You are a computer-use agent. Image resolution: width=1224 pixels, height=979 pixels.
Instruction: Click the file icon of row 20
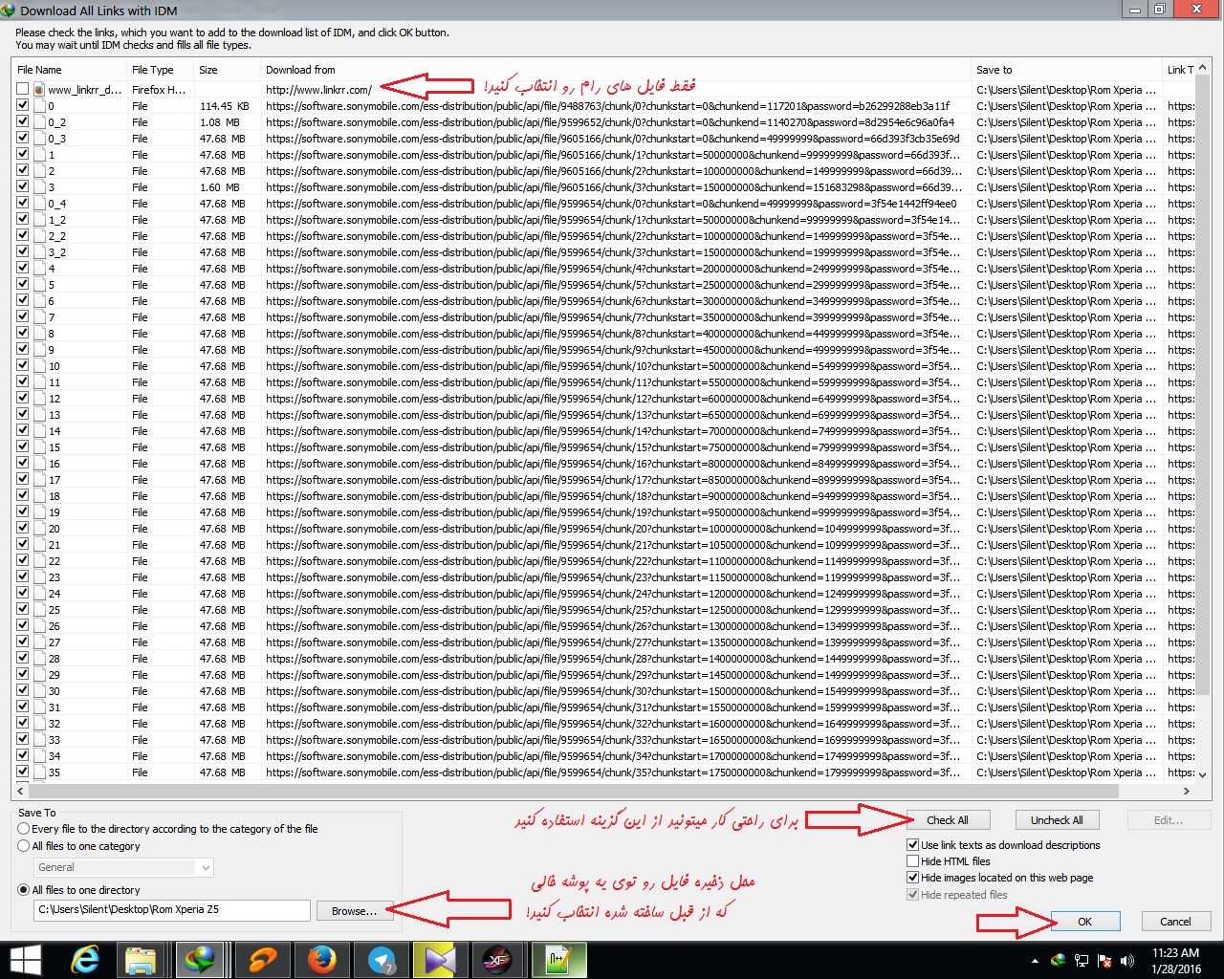pyautogui.click(x=39, y=529)
